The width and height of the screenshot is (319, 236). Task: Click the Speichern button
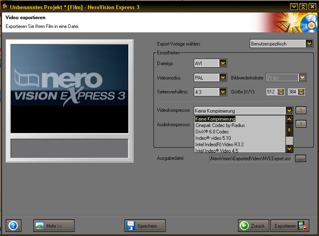coord(145,226)
